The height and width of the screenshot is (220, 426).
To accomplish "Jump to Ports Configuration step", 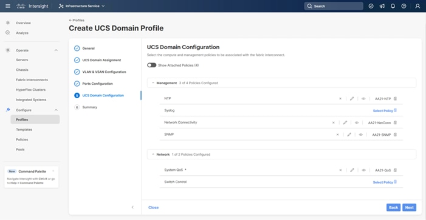I will pos(97,84).
